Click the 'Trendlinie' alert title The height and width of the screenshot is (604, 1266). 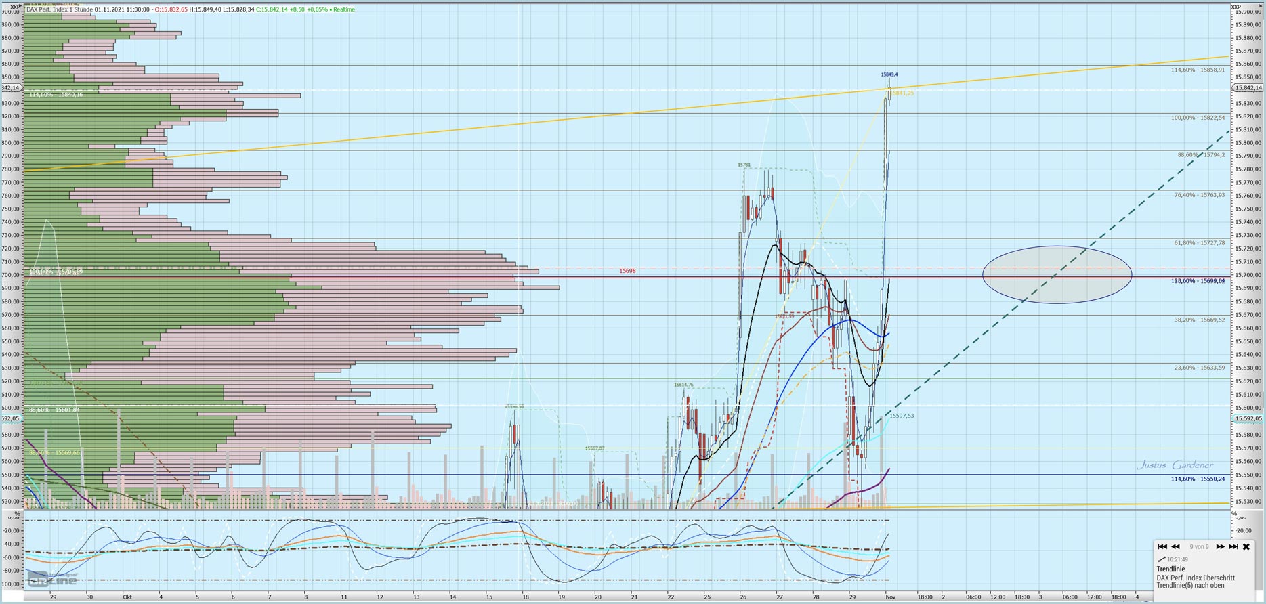(1170, 569)
